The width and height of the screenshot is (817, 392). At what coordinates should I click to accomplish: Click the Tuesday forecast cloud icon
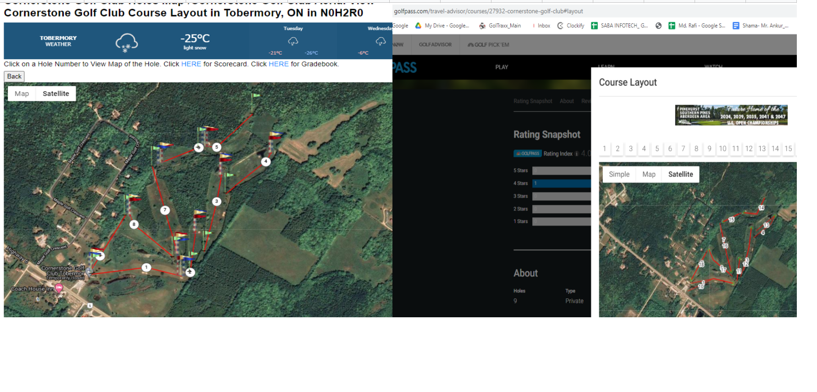tap(293, 42)
